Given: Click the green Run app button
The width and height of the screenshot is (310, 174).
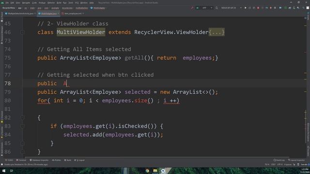Looking at the screenshot, I should point(246,8).
